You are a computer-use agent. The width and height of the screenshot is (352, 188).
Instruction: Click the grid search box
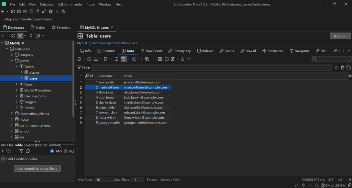(331, 59)
